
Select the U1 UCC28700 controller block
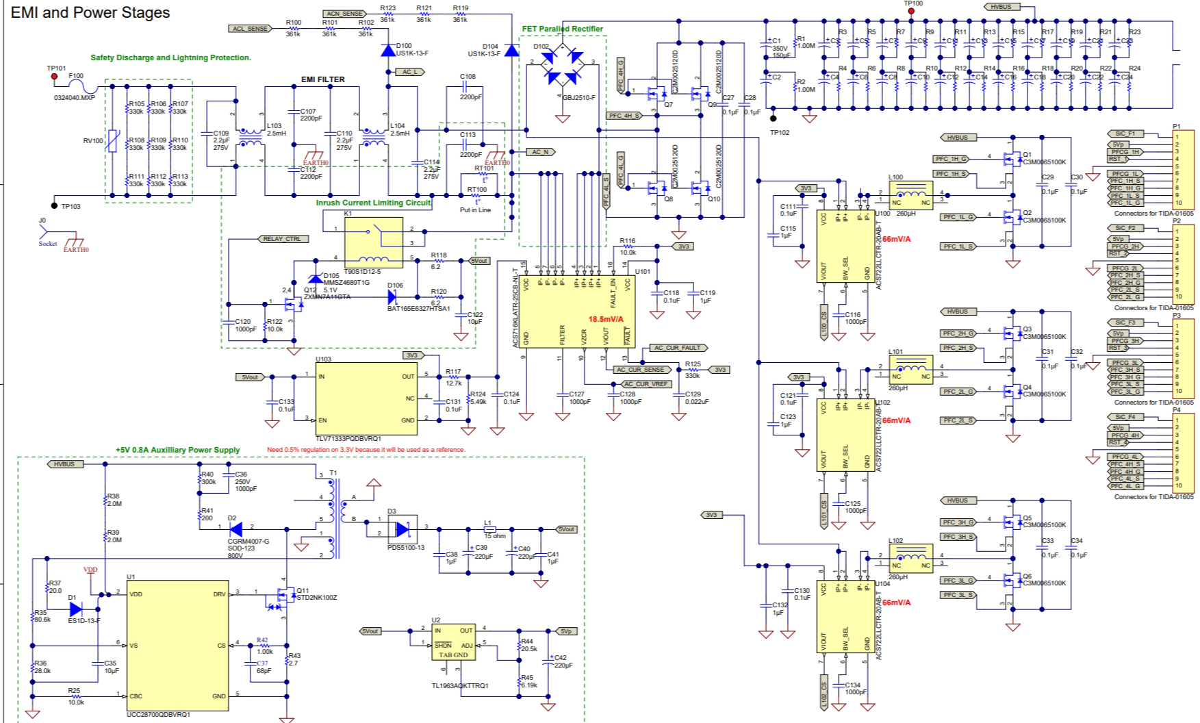177,645
